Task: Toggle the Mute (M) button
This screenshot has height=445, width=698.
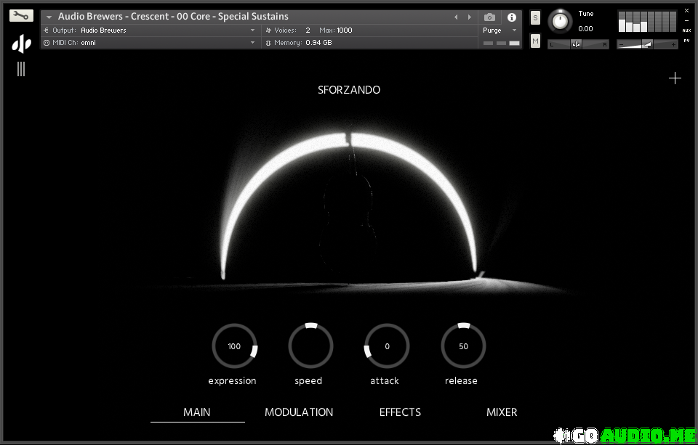Action: tap(535, 41)
